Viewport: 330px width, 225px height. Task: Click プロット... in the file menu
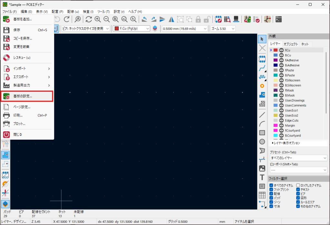19,124
